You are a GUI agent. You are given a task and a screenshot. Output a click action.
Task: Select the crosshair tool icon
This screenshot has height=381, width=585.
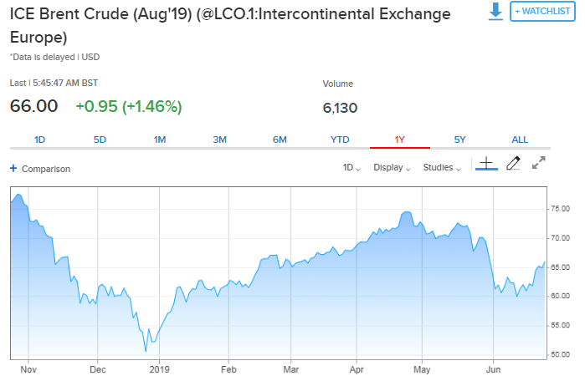point(486,164)
